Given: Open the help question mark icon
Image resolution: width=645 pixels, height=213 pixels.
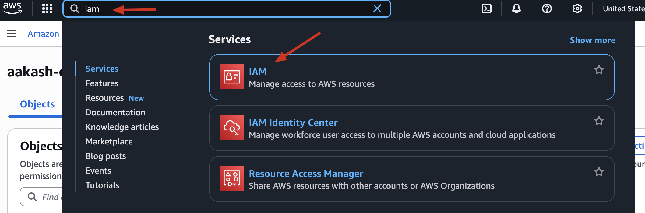Looking at the screenshot, I should (x=547, y=8).
